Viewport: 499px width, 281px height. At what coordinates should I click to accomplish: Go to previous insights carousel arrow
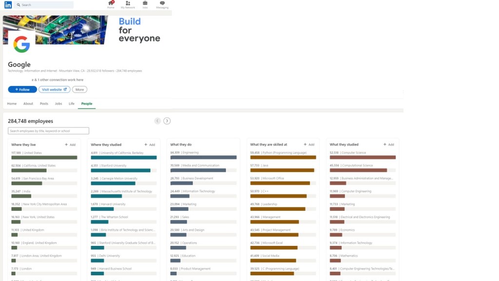157,121
